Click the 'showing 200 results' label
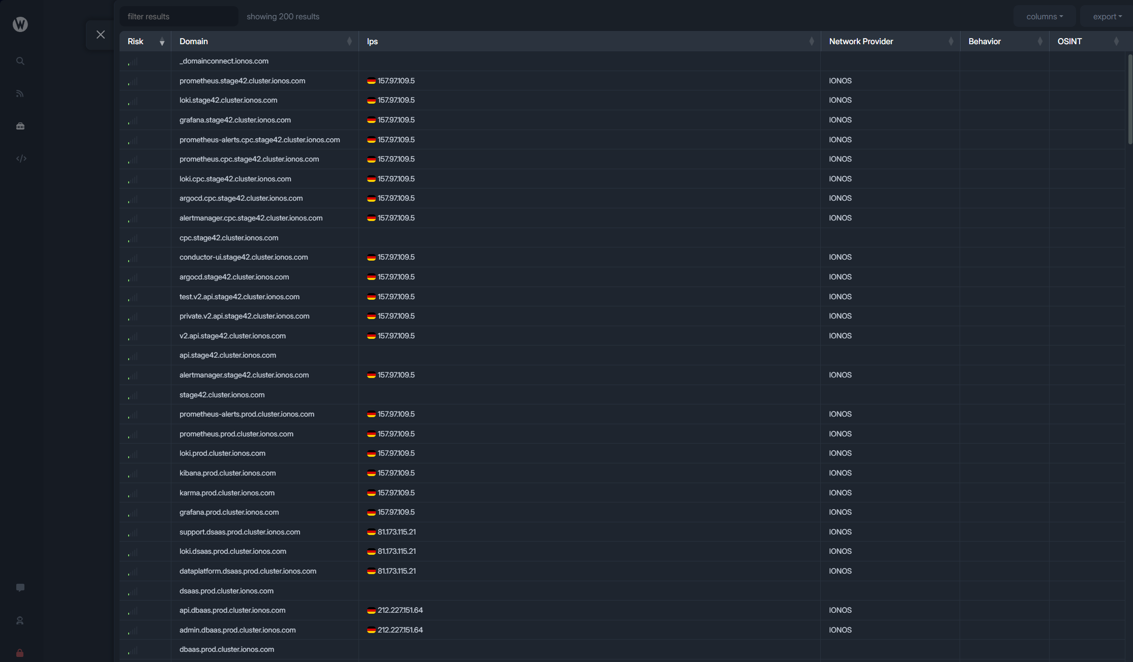Screen dimensions: 1133x662 [x=283, y=16]
